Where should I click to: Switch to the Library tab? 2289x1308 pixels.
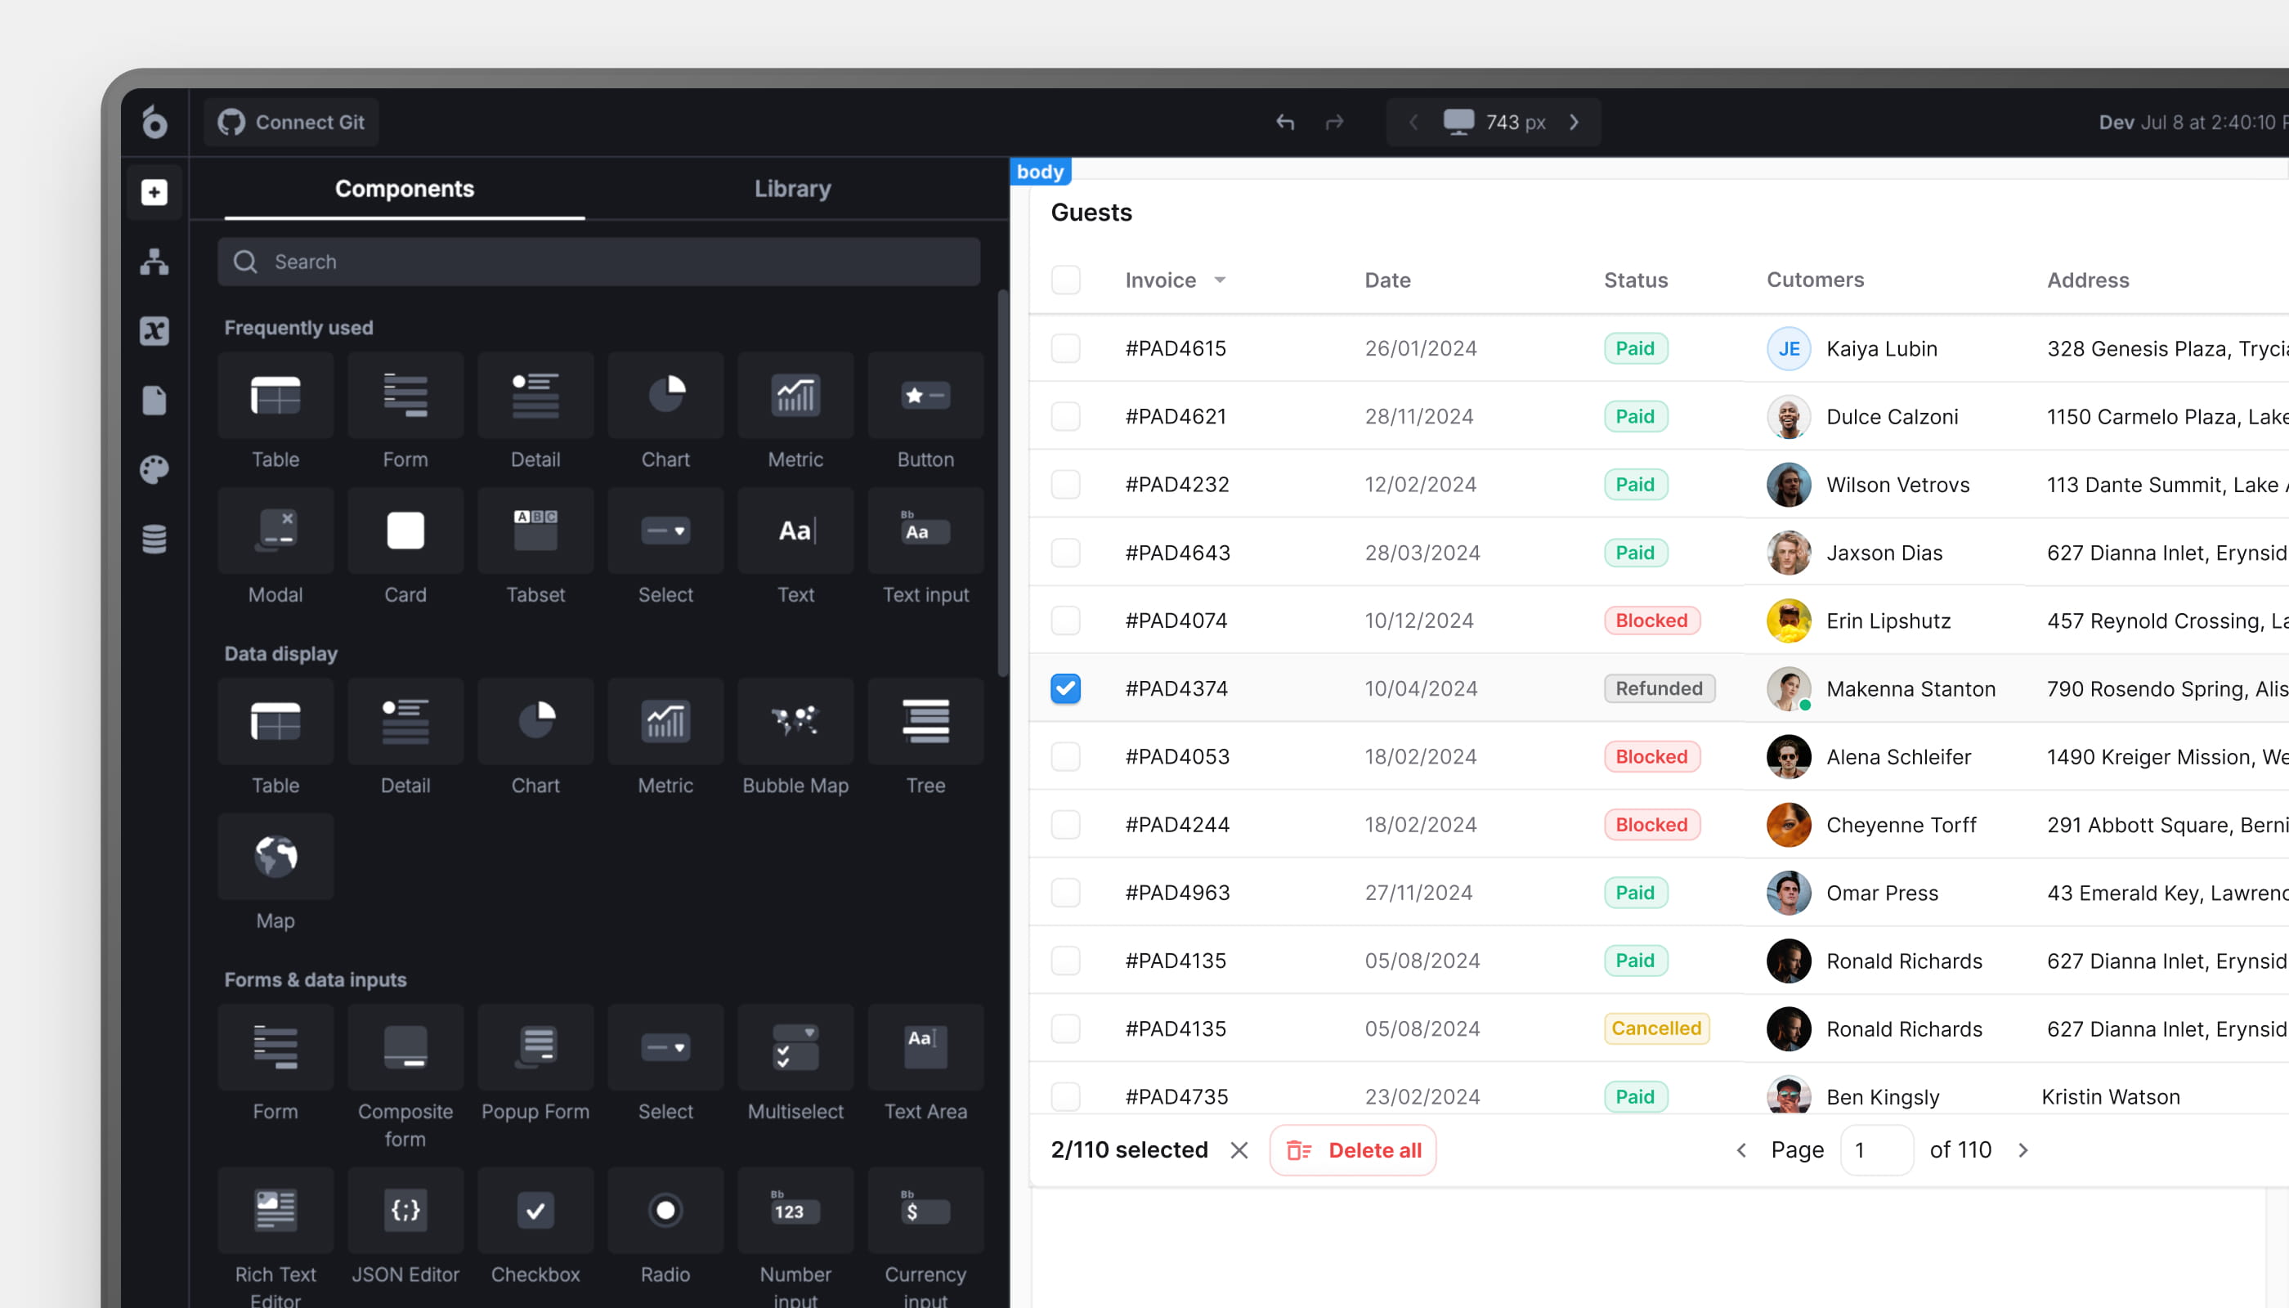click(792, 189)
